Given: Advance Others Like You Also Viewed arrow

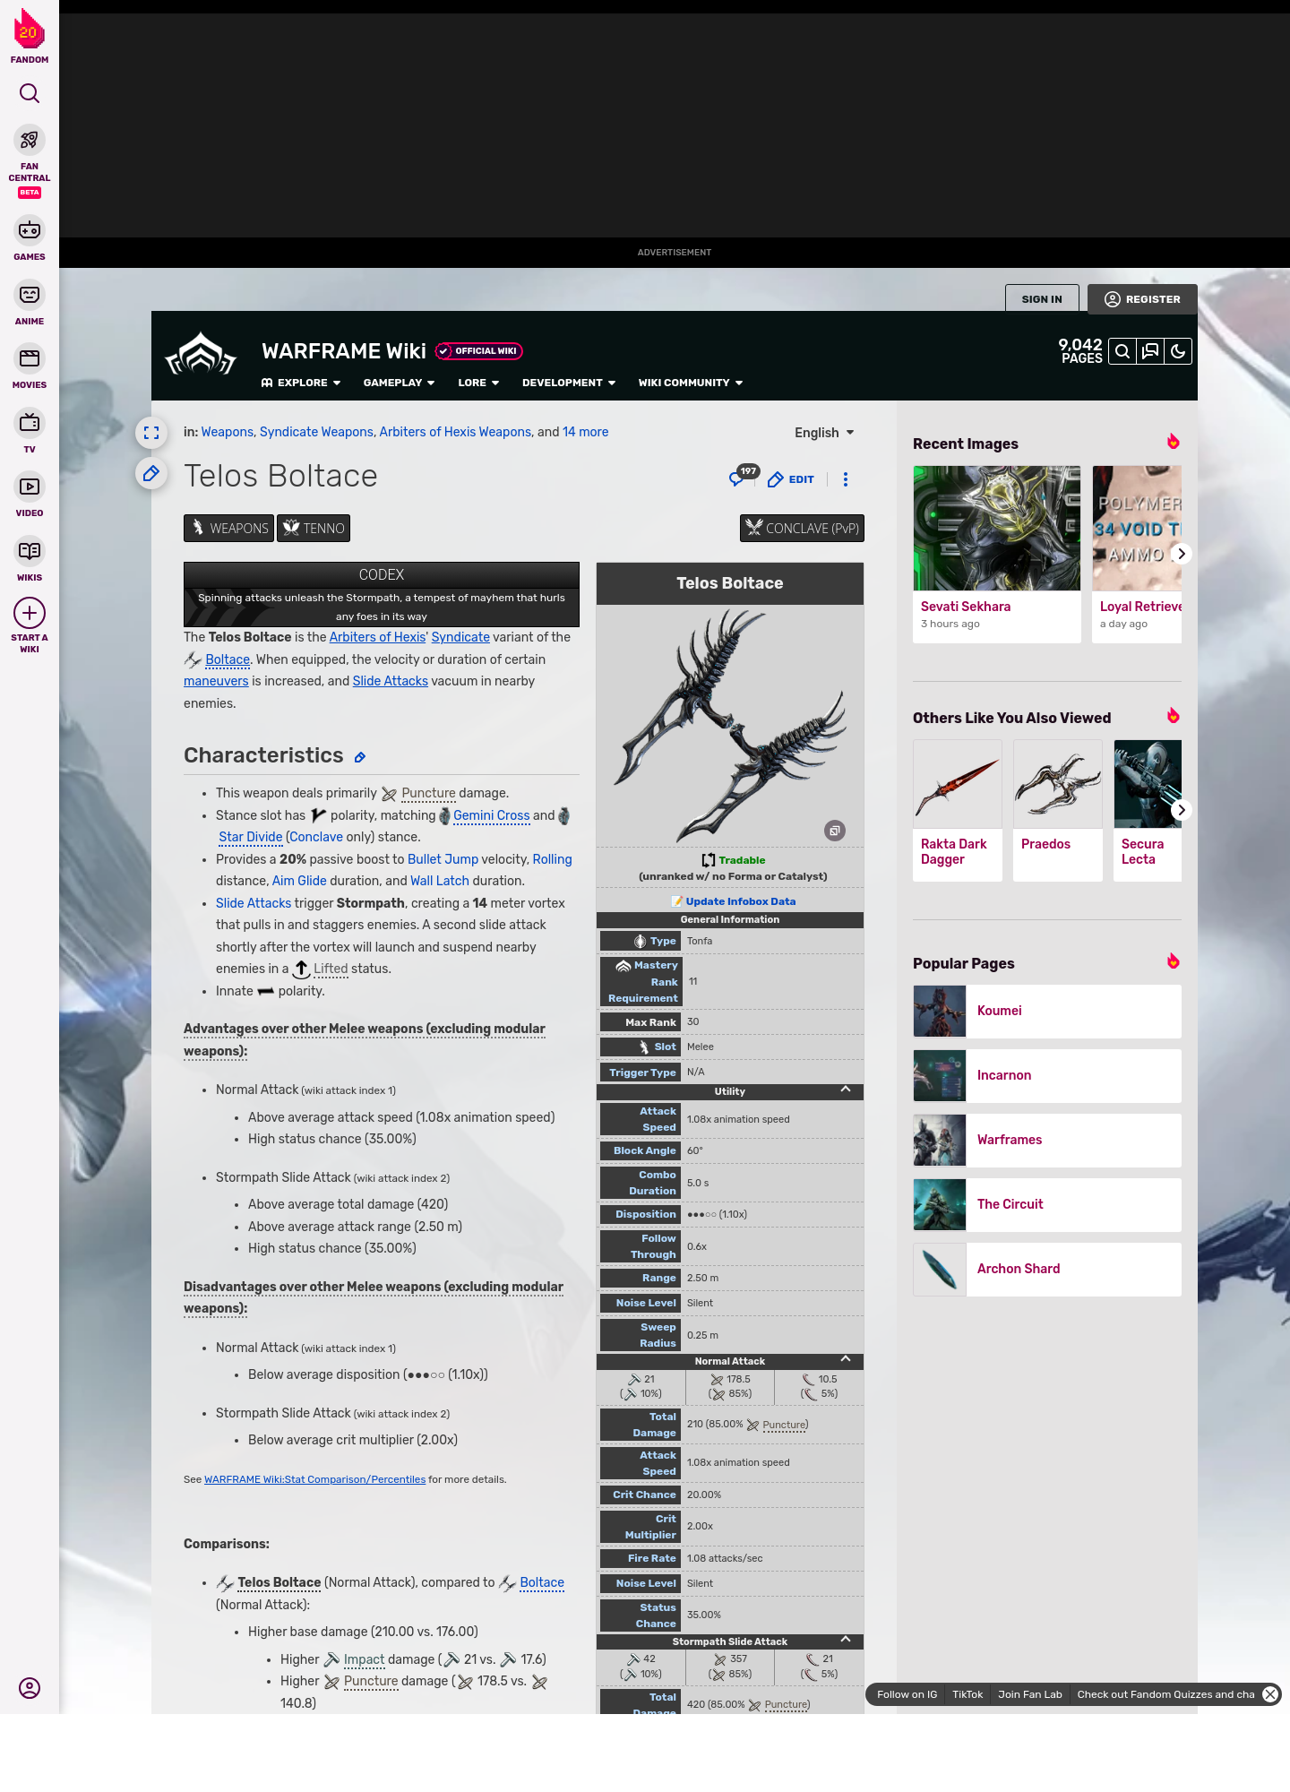Looking at the screenshot, I should pos(1182,810).
